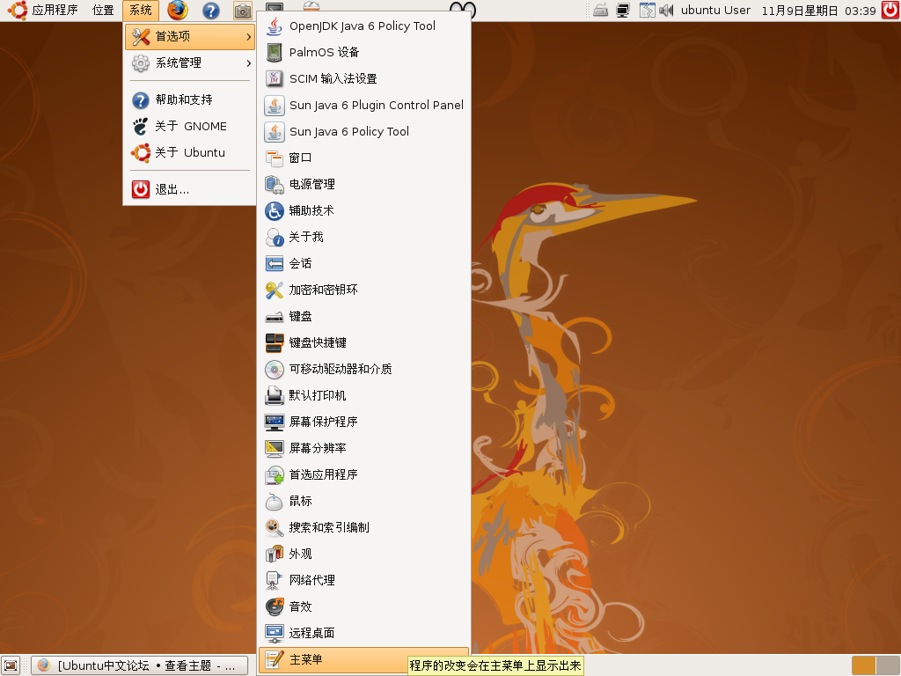Open 帮助和支持

pyautogui.click(x=190, y=100)
